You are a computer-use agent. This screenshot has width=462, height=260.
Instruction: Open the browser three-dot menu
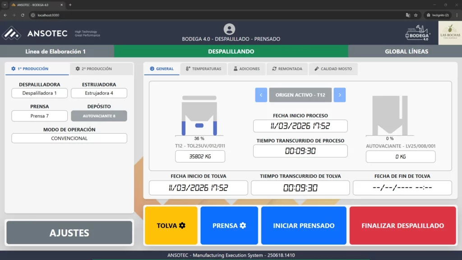click(457, 15)
